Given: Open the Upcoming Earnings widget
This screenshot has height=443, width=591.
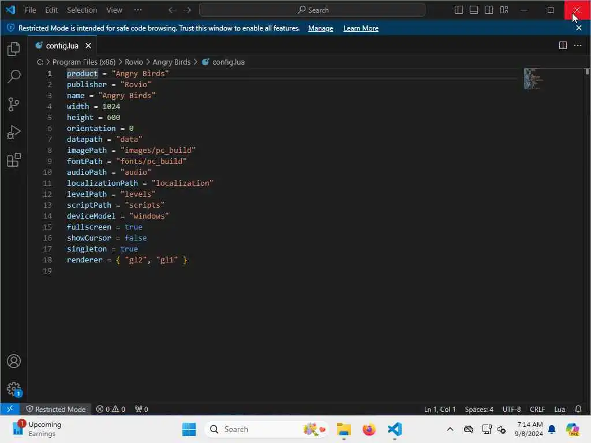Looking at the screenshot, I should pos(37,429).
